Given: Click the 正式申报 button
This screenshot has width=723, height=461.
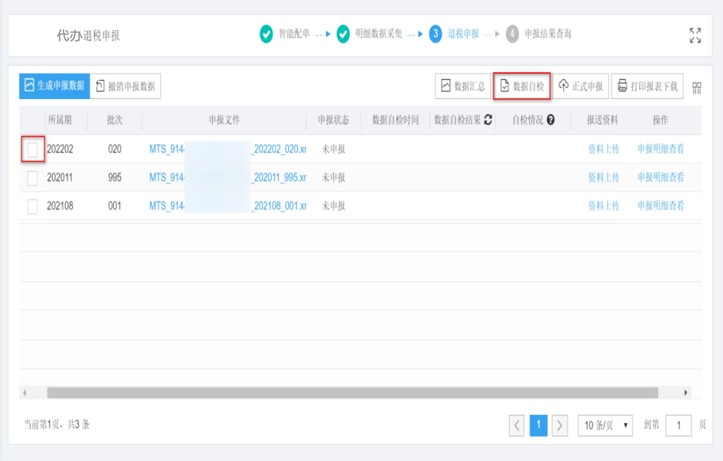Looking at the screenshot, I should (581, 86).
